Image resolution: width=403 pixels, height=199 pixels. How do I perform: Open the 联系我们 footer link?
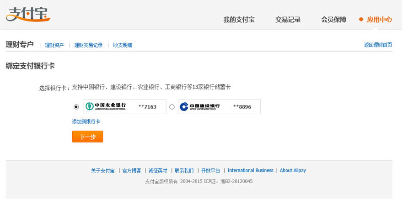coord(184,171)
